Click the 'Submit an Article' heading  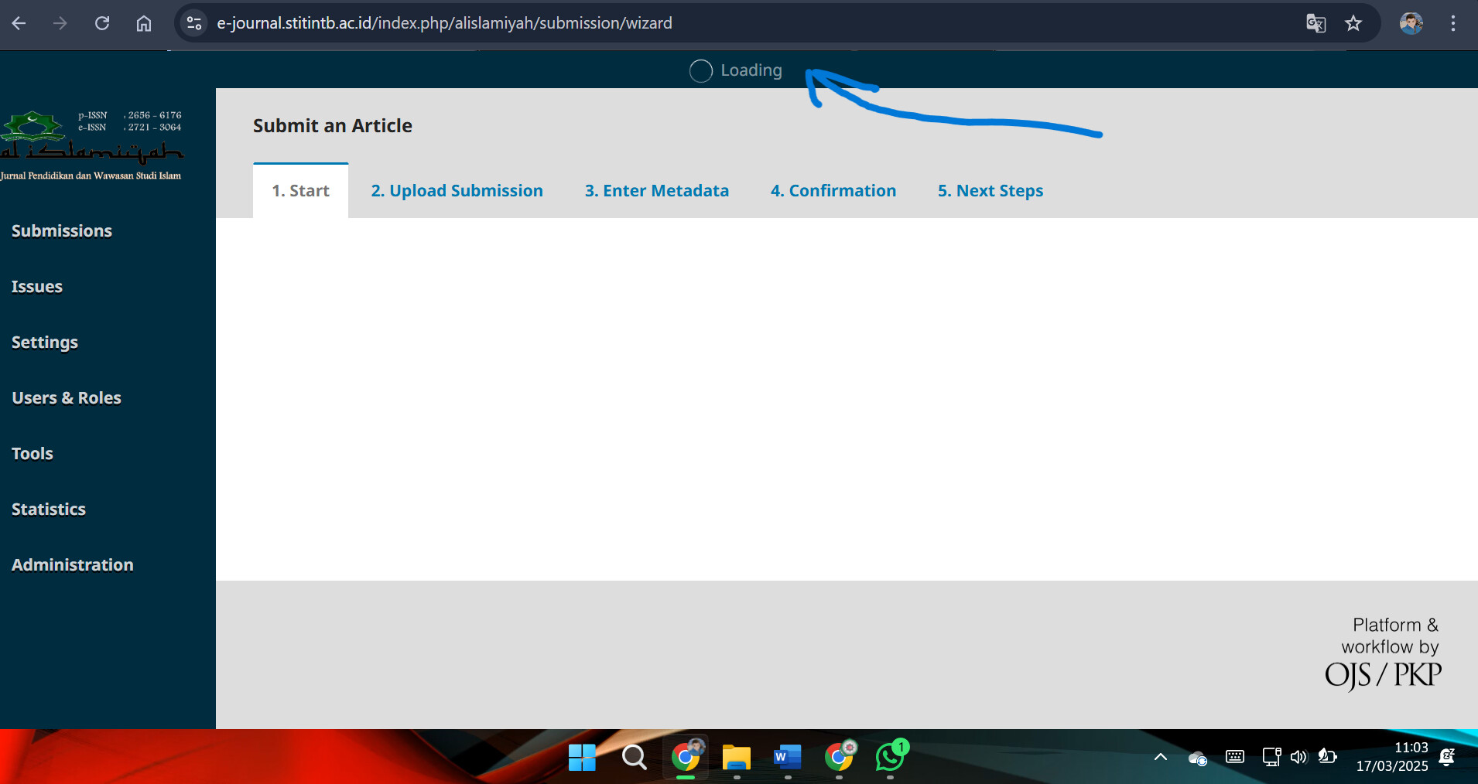pyautogui.click(x=333, y=126)
